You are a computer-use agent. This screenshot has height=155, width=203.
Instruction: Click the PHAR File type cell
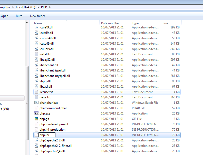139,108
